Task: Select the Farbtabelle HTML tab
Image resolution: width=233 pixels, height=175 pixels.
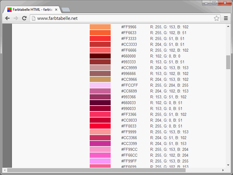Action: 32,10
